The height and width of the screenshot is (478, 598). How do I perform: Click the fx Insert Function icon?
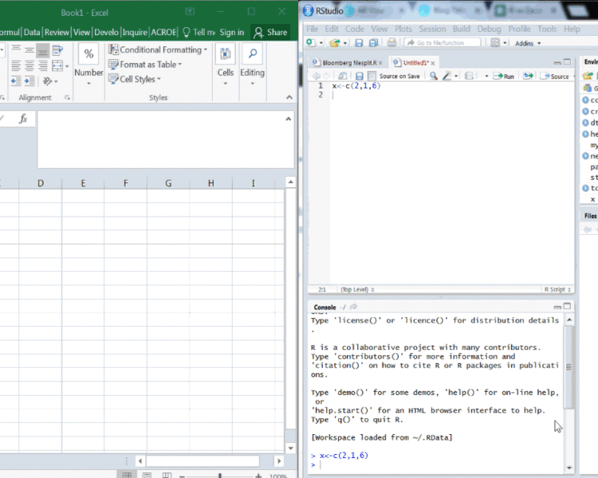pyautogui.click(x=23, y=119)
